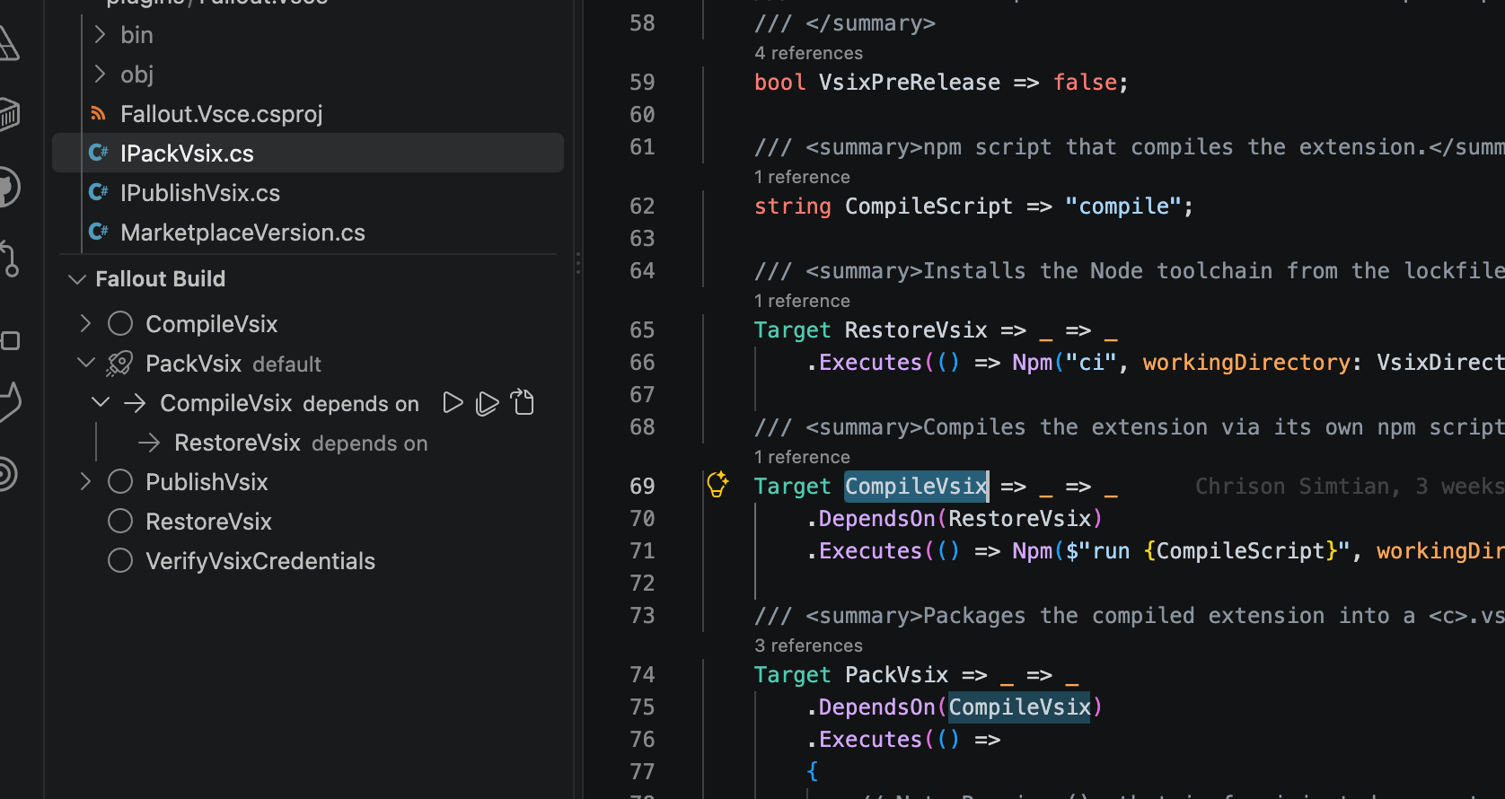The width and height of the screenshot is (1505, 799).
Task: Collapse the CompileVsix depends on node
Action: click(101, 402)
